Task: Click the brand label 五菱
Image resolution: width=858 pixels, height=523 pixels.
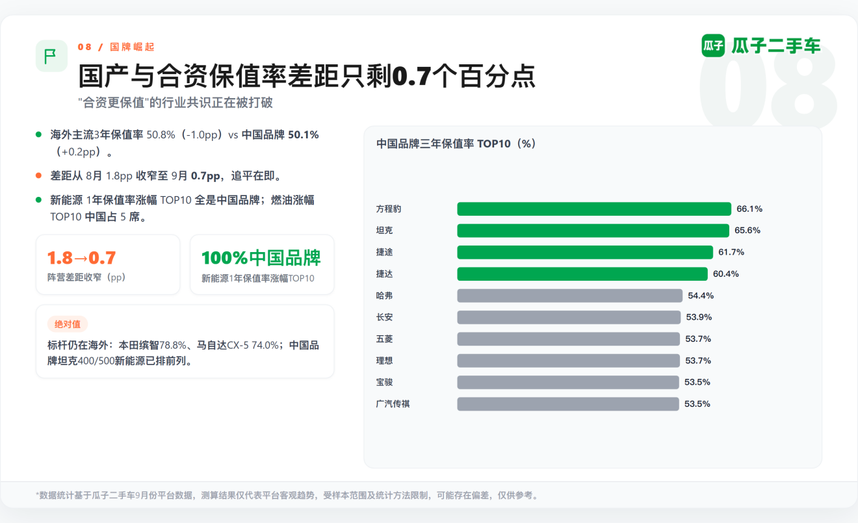Action: click(x=385, y=339)
